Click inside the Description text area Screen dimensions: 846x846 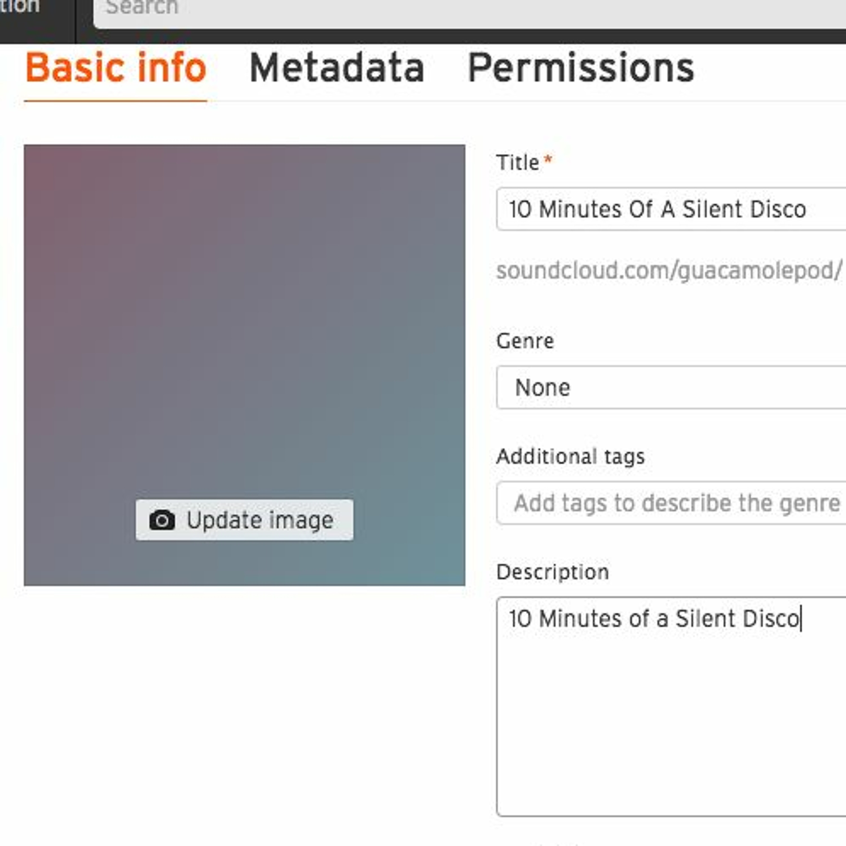coord(670,710)
